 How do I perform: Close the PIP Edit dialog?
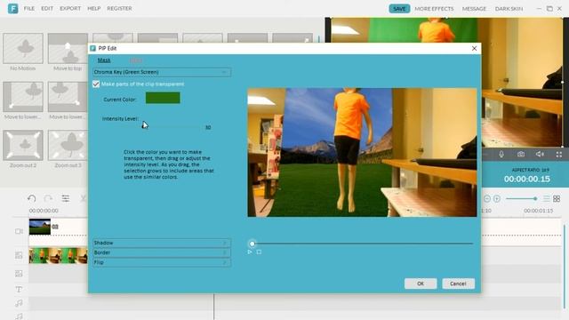pos(474,48)
